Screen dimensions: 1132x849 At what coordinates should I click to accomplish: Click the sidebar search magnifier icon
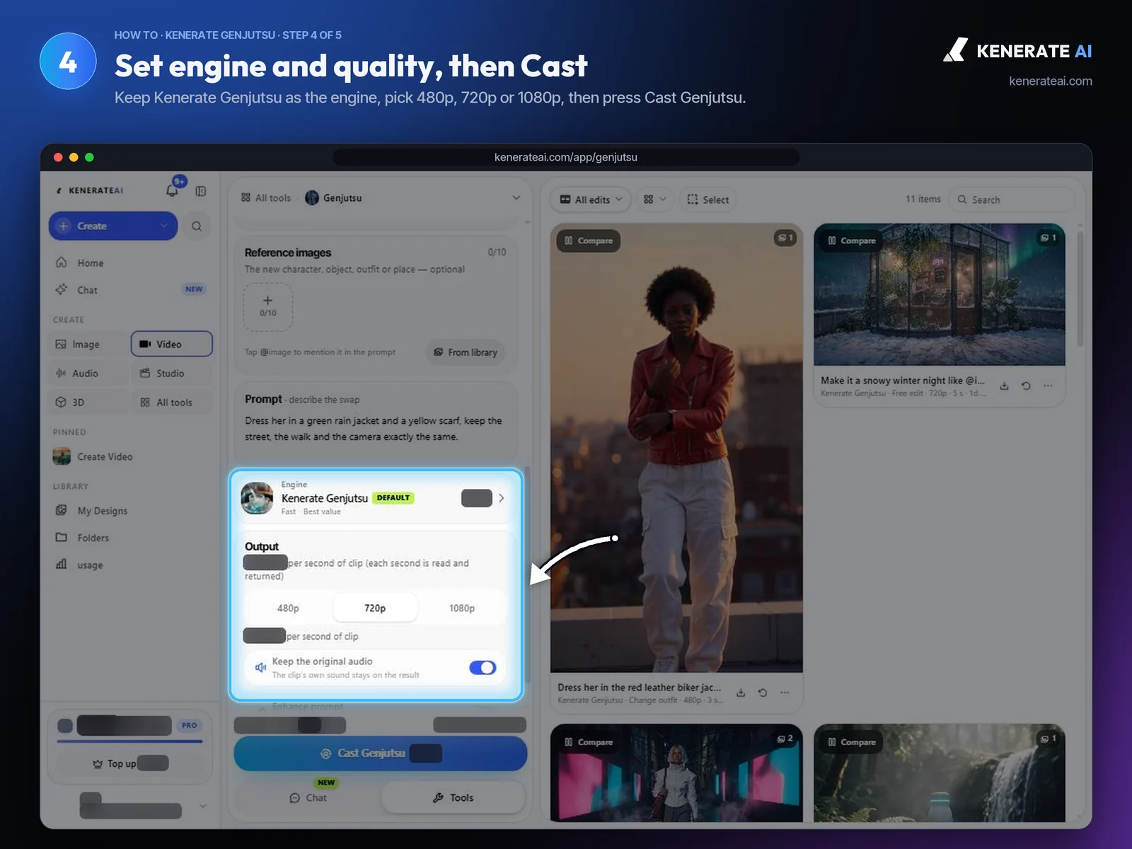[x=197, y=226]
